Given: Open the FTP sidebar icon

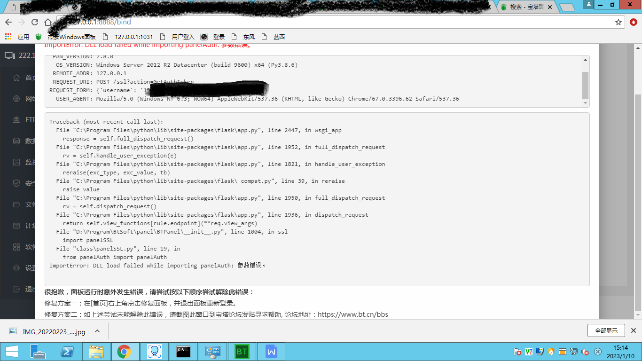Looking at the screenshot, I should pyautogui.click(x=16, y=120).
